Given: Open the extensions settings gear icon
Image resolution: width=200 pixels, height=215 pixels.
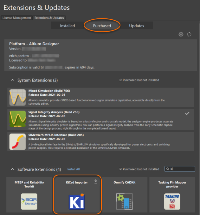Looking at the screenshot, I should [x=181, y=34].
